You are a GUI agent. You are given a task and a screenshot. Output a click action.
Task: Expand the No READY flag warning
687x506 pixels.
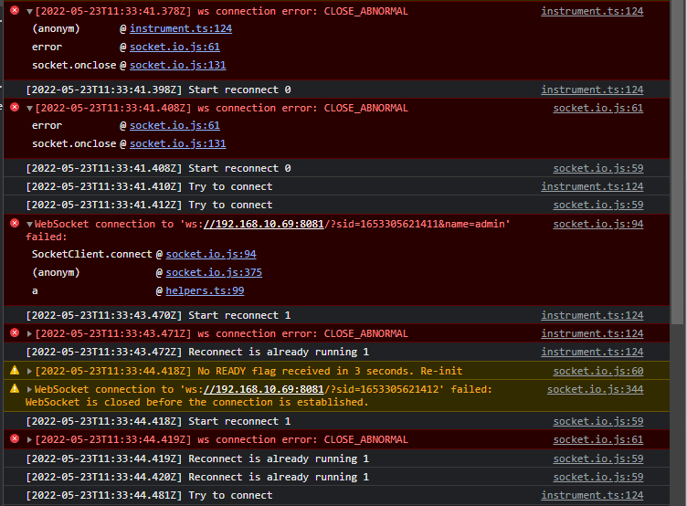point(29,372)
